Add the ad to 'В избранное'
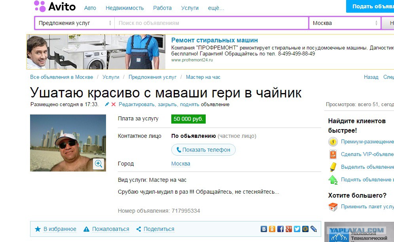 59,229
